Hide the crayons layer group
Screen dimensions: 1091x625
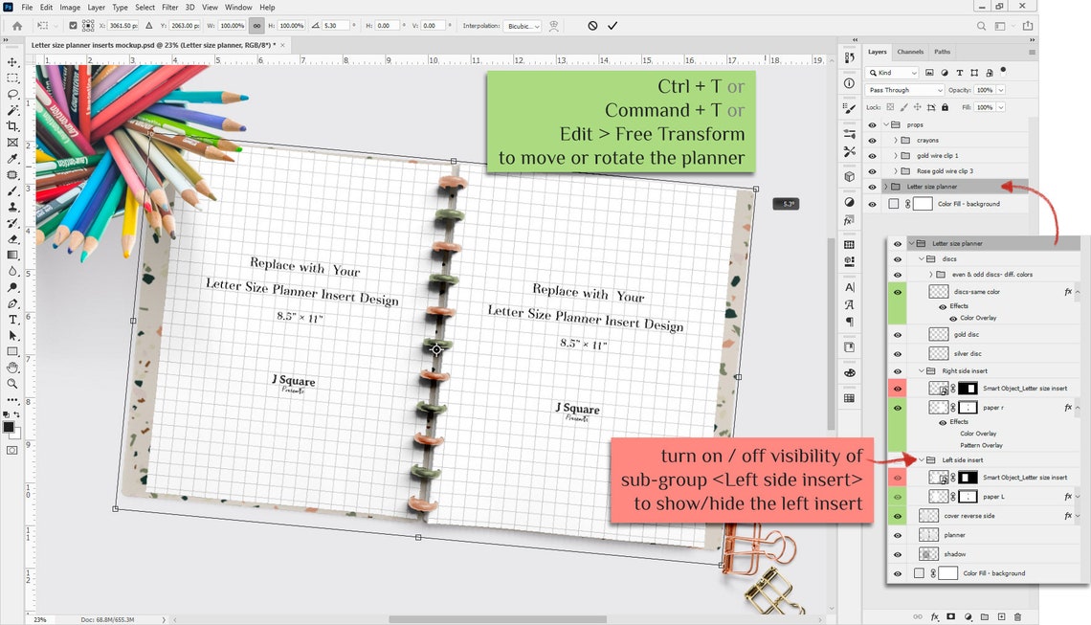[872, 141]
